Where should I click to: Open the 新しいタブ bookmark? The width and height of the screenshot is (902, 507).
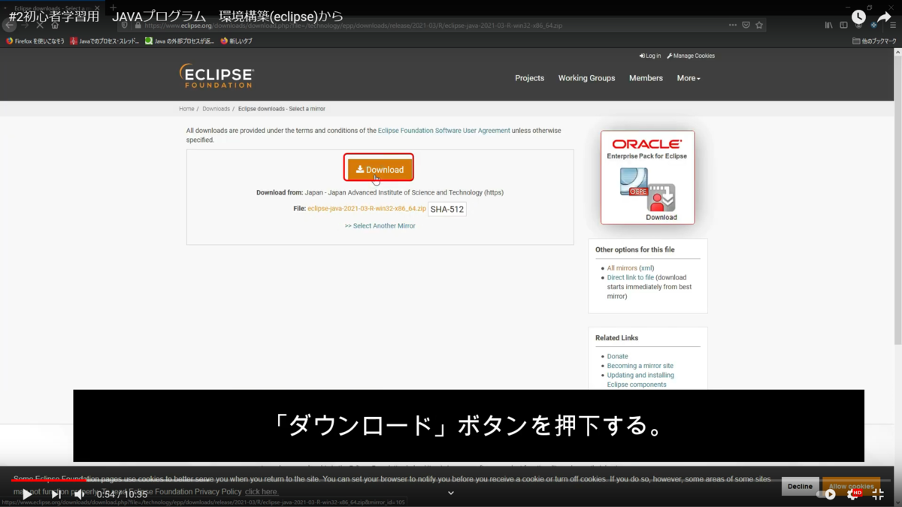click(236, 41)
